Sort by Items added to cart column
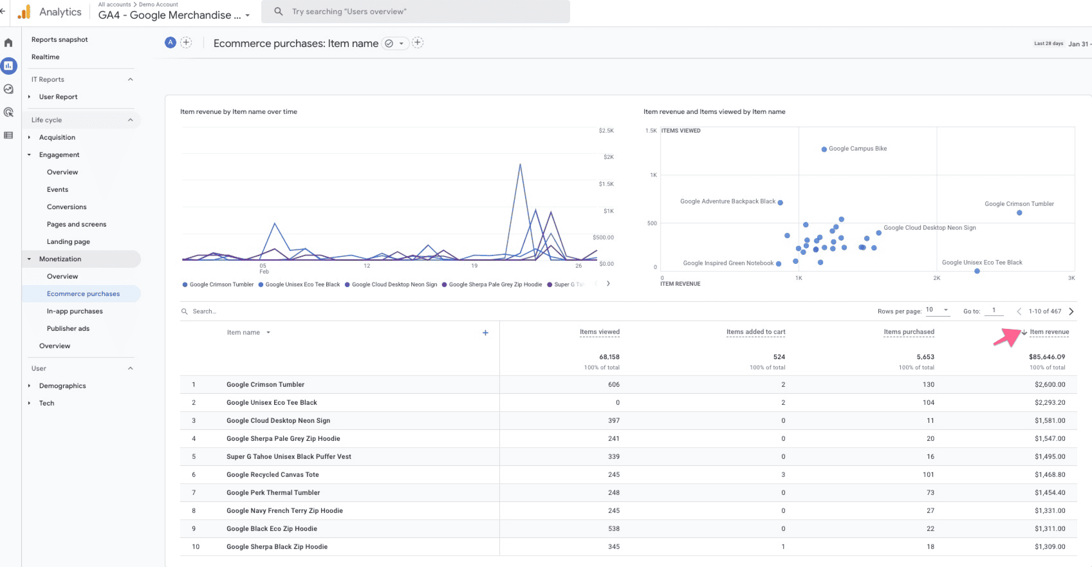The width and height of the screenshot is (1092, 567). click(756, 332)
